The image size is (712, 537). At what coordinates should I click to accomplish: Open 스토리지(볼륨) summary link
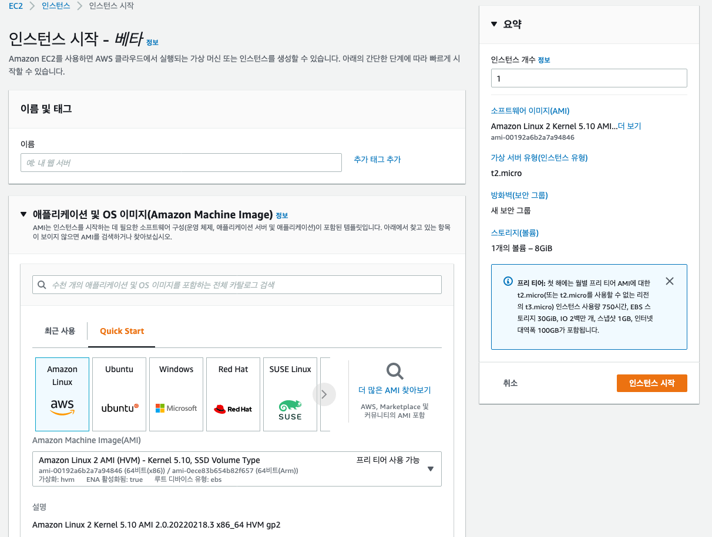pos(515,233)
